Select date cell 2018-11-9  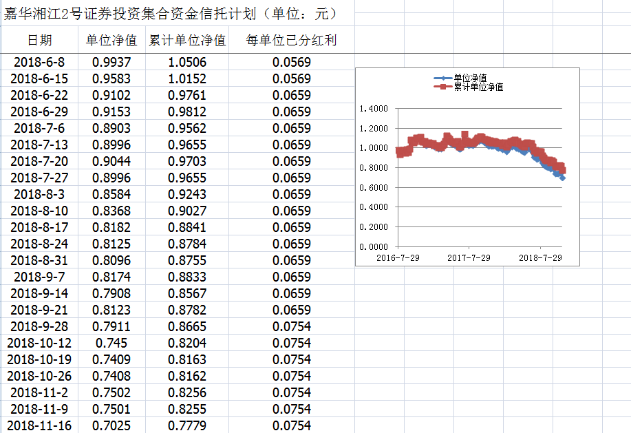coord(39,408)
